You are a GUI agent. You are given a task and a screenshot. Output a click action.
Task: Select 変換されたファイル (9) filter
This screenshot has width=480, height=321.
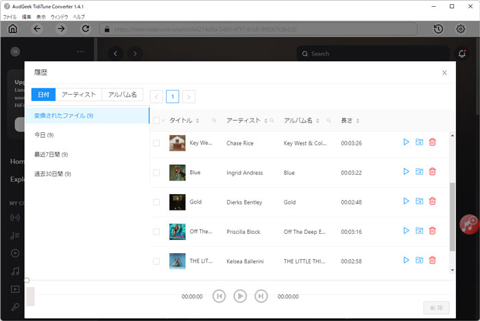click(x=87, y=115)
